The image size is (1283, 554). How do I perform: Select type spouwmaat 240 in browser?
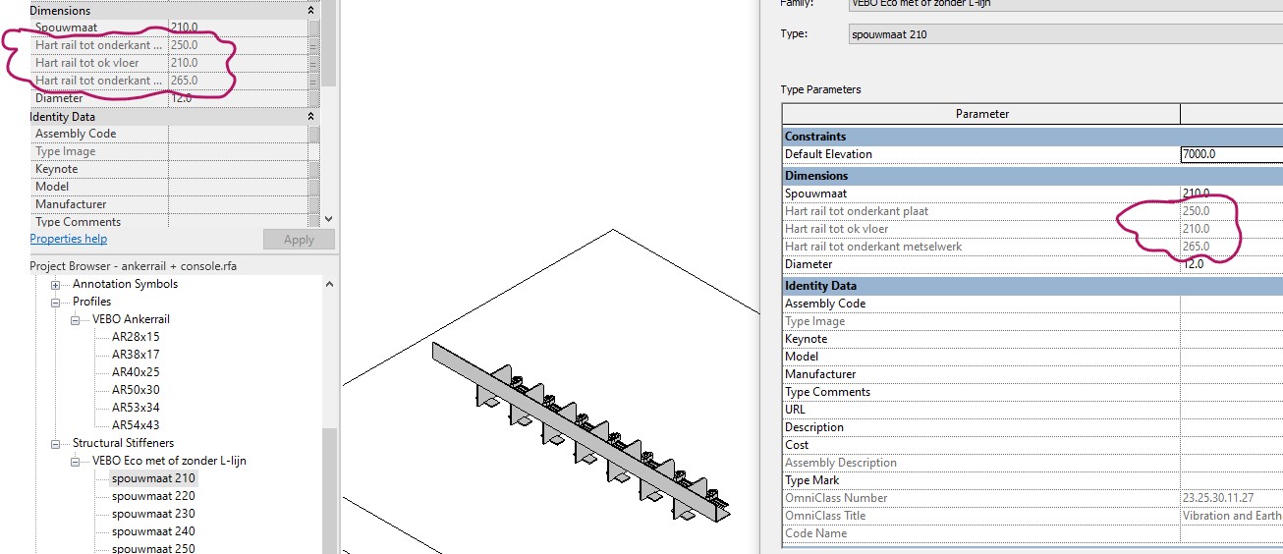coord(153,531)
